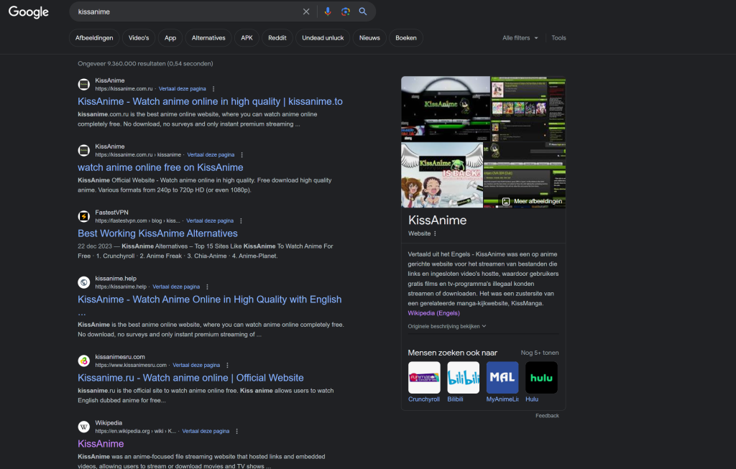Image resolution: width=736 pixels, height=469 pixels.
Task: Open 'KissAnime - Watch anime online in high quality' result
Action: (x=211, y=101)
